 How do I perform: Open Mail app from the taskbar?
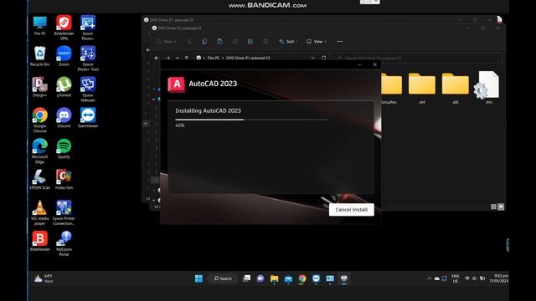[x=288, y=278]
